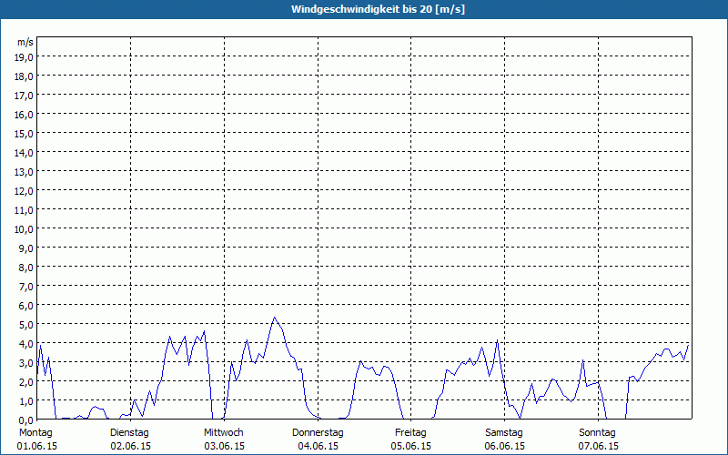Click the 'Samstag' day label

click(x=504, y=433)
